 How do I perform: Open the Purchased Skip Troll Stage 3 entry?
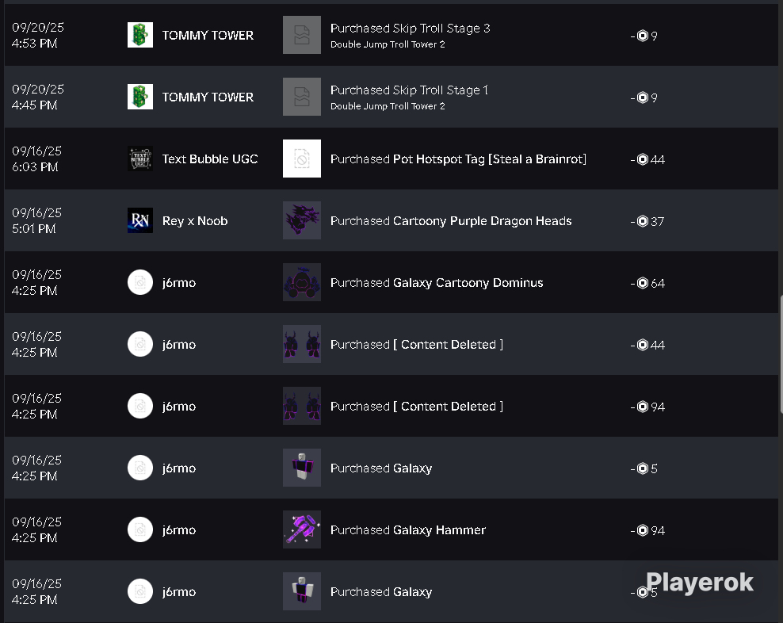(x=410, y=29)
